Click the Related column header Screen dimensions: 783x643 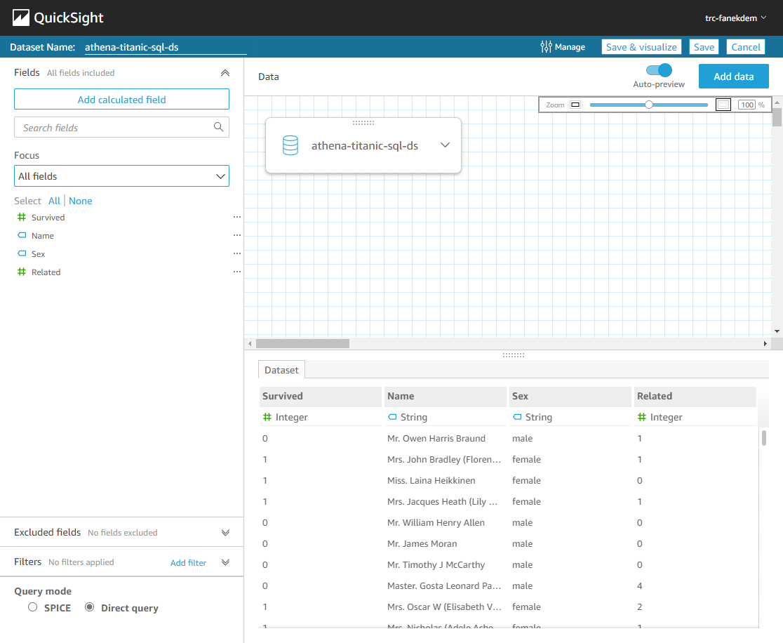[x=695, y=396]
